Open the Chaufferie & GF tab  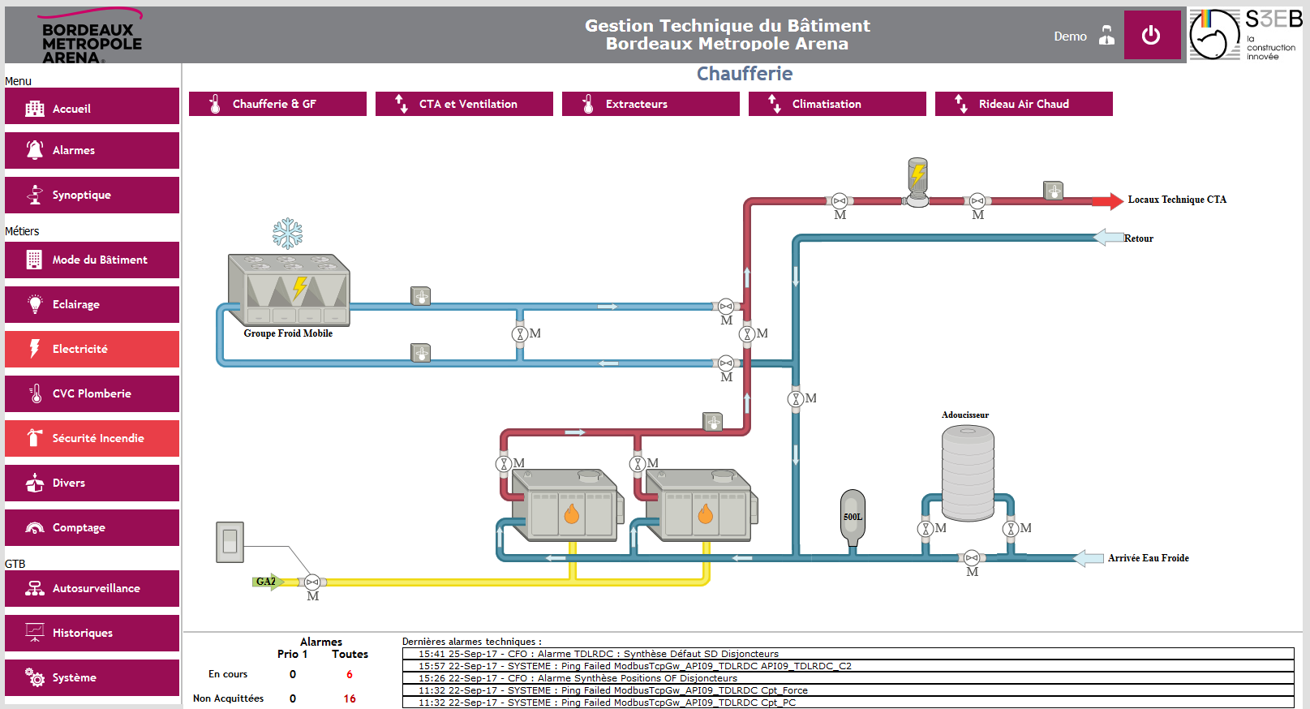point(277,104)
